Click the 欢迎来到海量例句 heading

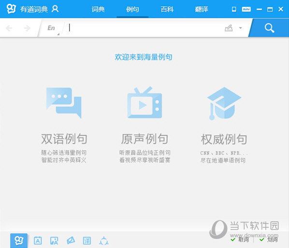(x=144, y=57)
